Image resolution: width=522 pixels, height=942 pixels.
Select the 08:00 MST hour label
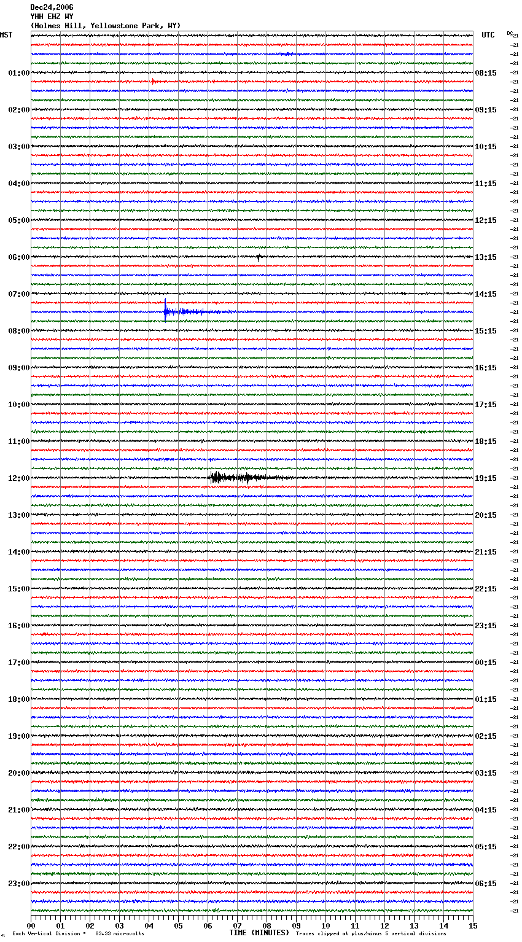(19, 331)
